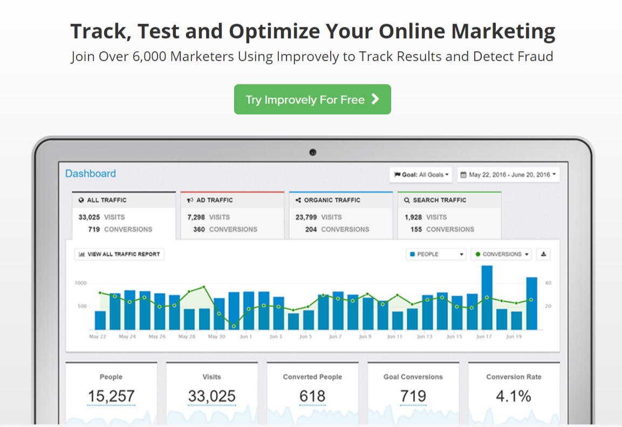Image resolution: width=622 pixels, height=427 pixels.
Task: Open the Conversions metric dropdown
Action: click(x=501, y=254)
